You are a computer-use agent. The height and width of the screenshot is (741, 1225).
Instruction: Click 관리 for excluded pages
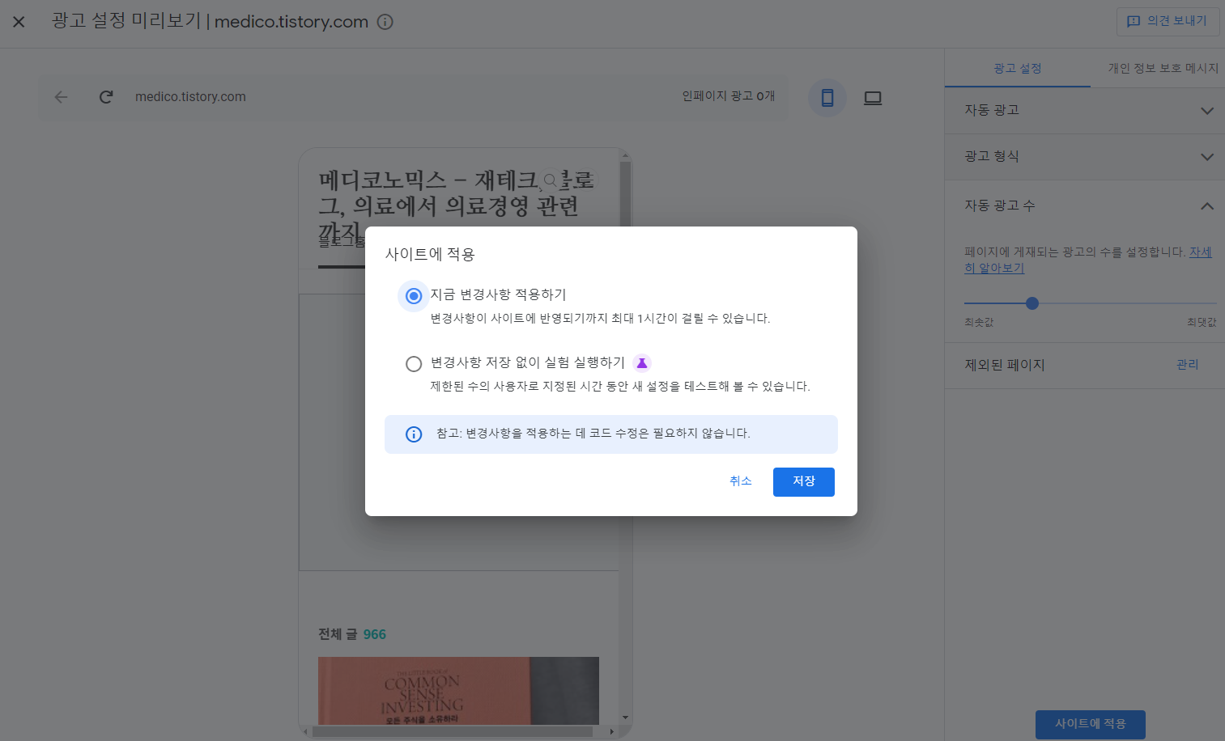tap(1188, 365)
